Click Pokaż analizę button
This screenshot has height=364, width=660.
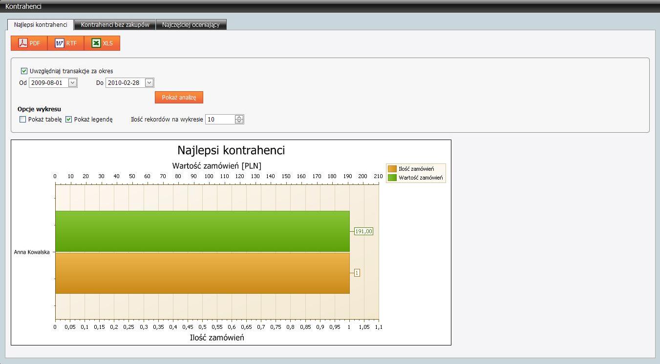pyautogui.click(x=179, y=97)
